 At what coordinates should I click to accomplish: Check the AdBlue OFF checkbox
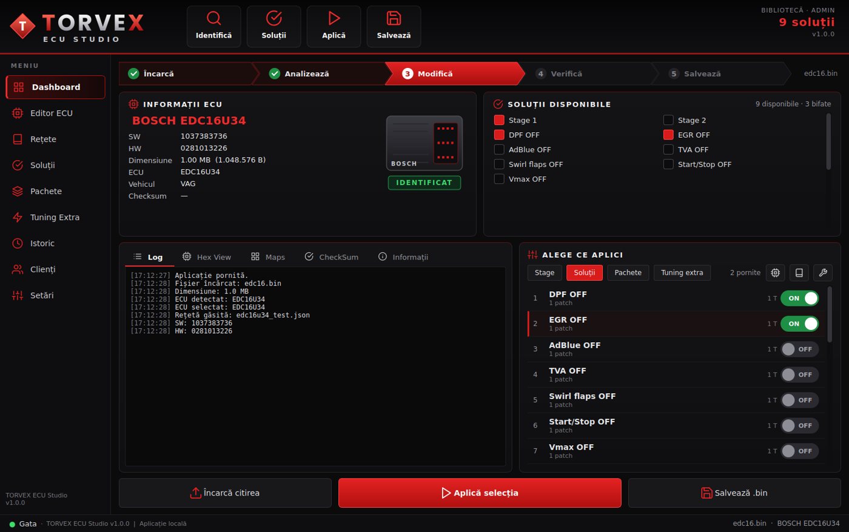[499, 149]
